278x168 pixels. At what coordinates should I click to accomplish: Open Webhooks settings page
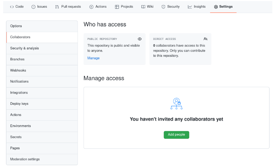pos(18,71)
